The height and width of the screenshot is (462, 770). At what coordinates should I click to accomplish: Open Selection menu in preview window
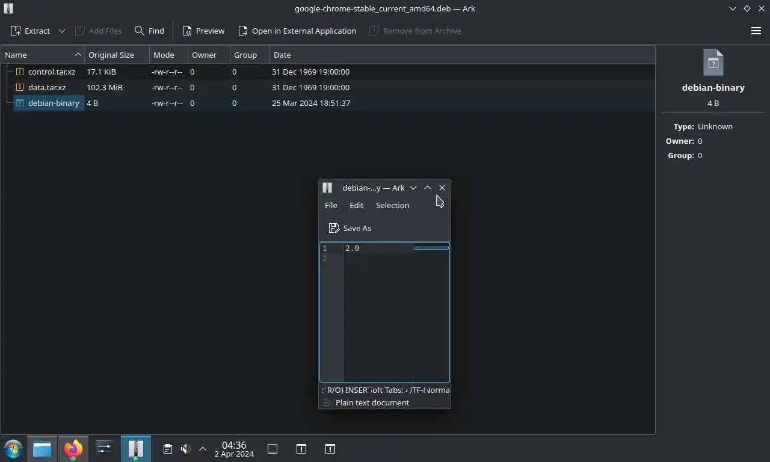pyautogui.click(x=392, y=205)
